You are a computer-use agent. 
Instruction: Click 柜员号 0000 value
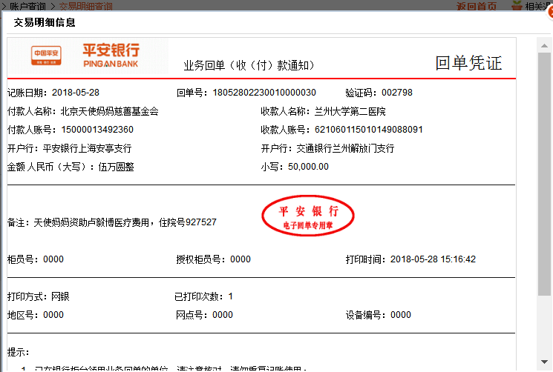[x=53, y=259]
